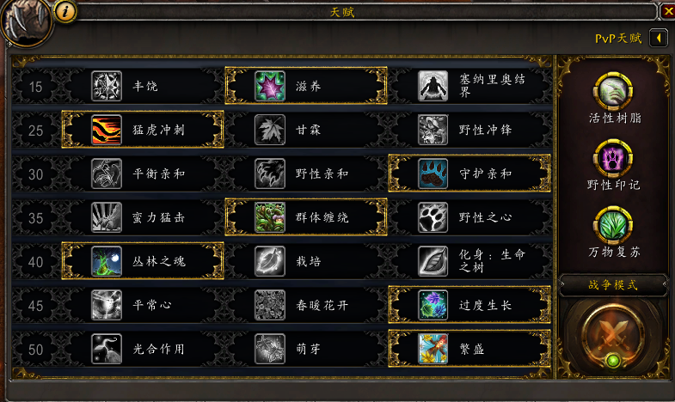Select the 丰饶 talent icon
The width and height of the screenshot is (675, 402).
pyautogui.click(x=107, y=86)
